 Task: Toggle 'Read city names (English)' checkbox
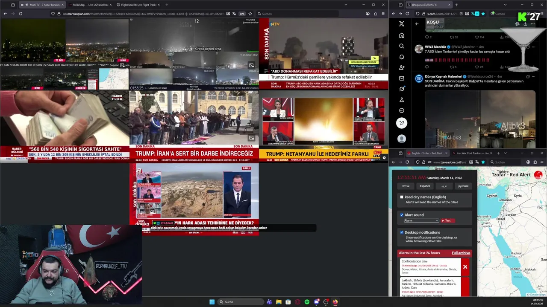tap(402, 197)
